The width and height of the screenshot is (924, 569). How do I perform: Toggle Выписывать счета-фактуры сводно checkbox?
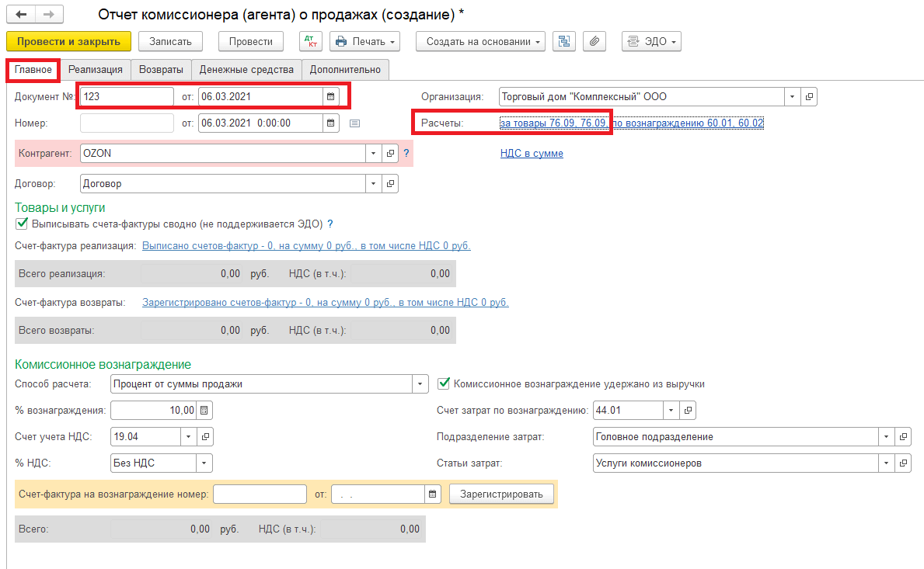(x=22, y=224)
